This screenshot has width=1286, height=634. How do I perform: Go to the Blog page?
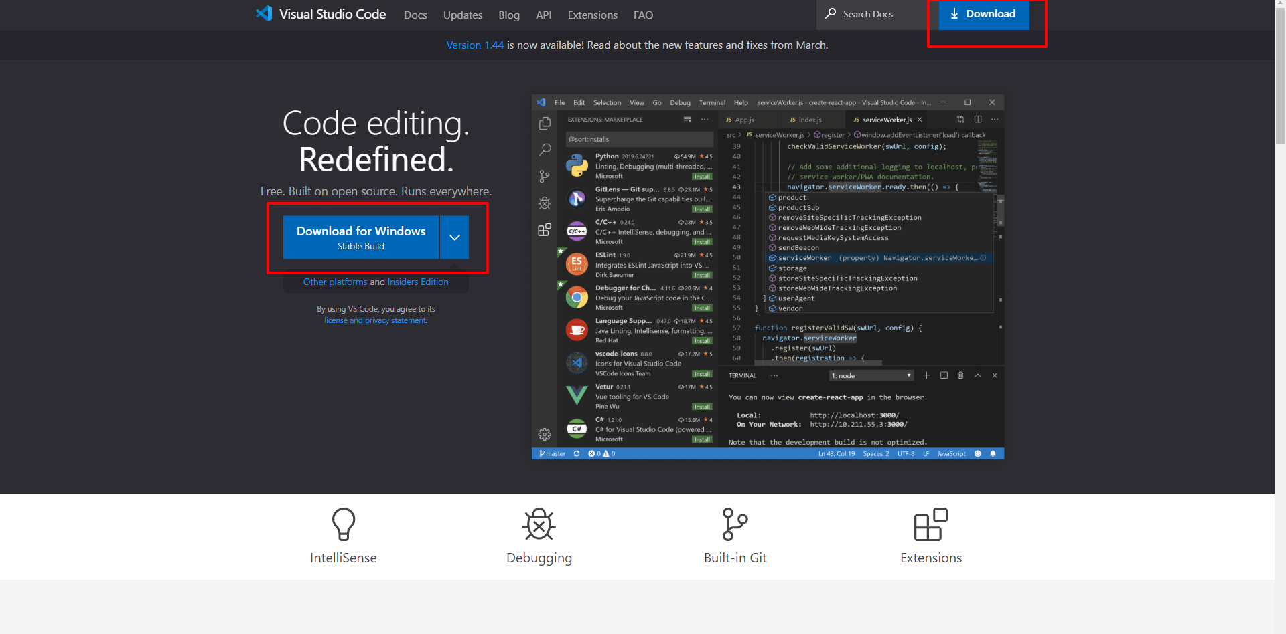click(x=509, y=15)
